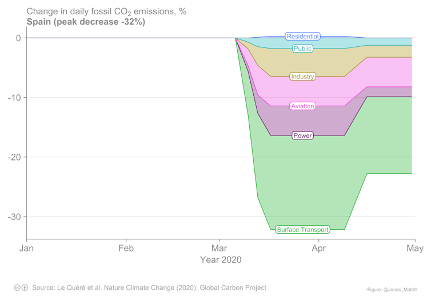Pick the Aviation series label
Screen dimensions: 431x296
coord(302,106)
